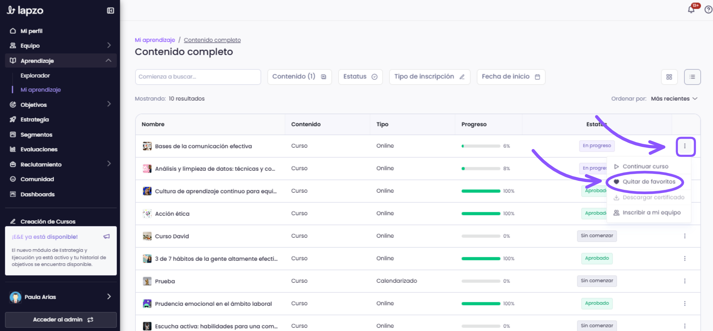
Task: Open the Fecha de inicio date filter
Action: pyautogui.click(x=511, y=77)
